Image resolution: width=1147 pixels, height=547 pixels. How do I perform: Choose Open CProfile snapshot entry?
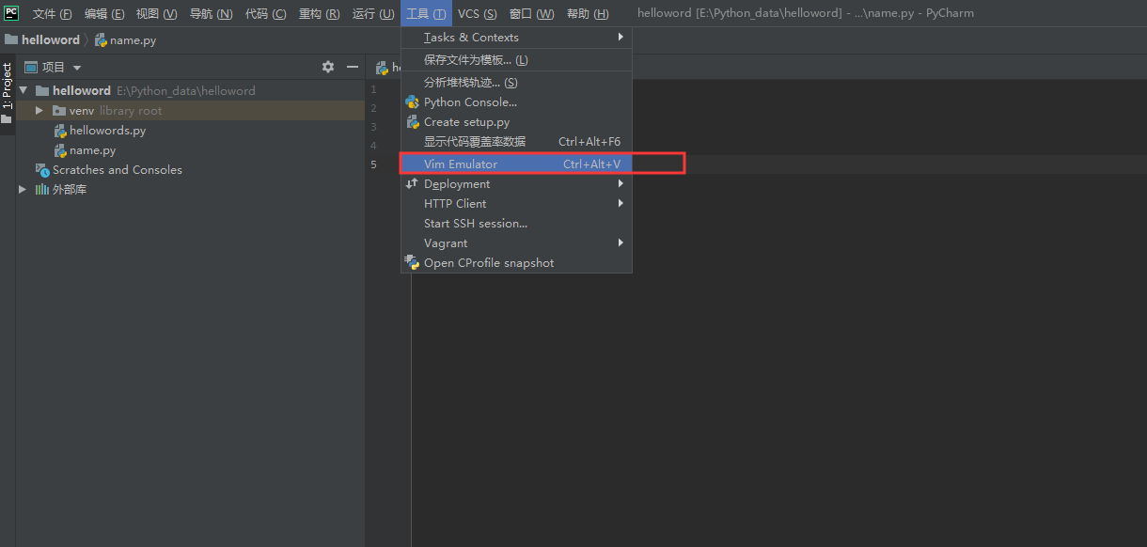coord(516,263)
